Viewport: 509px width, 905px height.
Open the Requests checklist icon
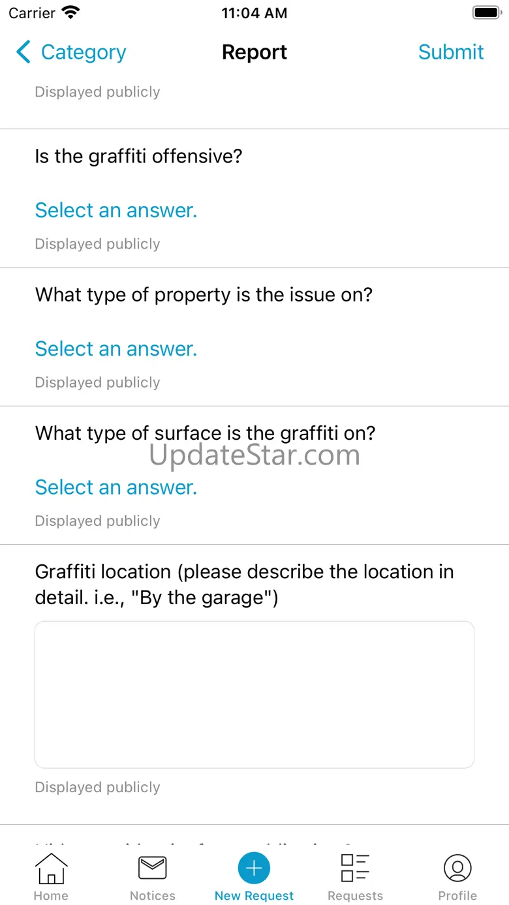[x=355, y=868]
